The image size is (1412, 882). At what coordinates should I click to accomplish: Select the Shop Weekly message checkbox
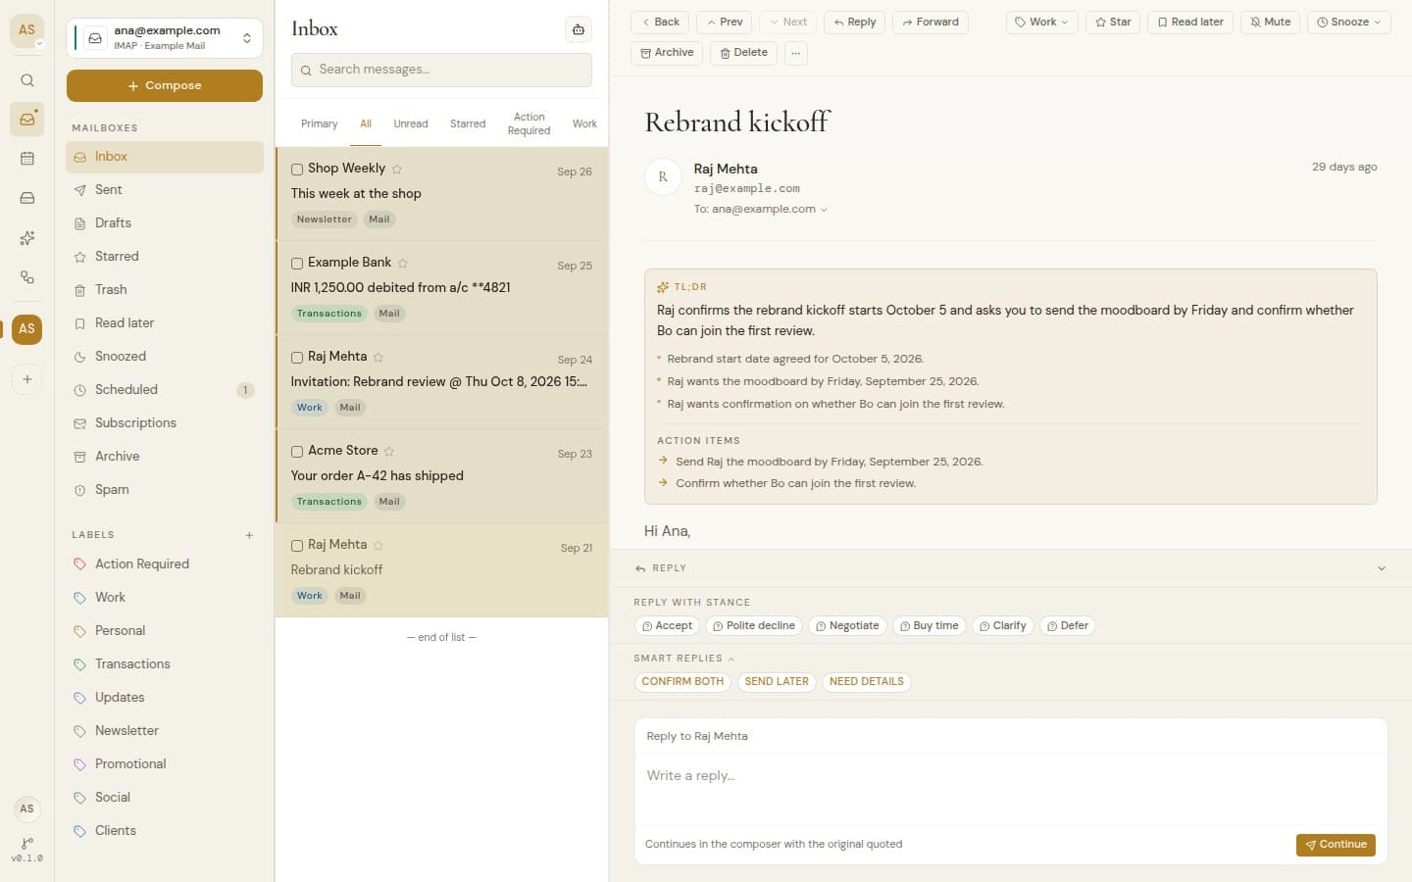pos(297,170)
